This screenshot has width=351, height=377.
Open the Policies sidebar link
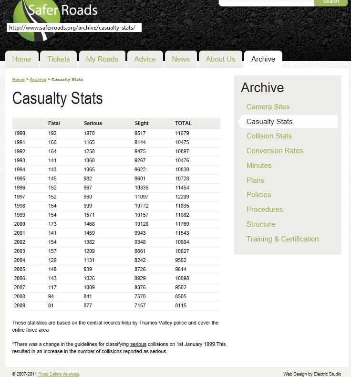pyautogui.click(x=258, y=195)
